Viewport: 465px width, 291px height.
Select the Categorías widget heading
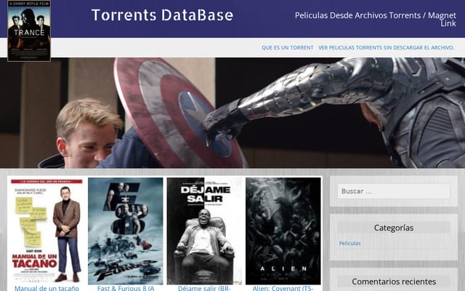click(x=394, y=228)
